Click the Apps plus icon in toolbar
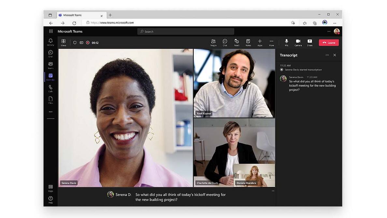 pyautogui.click(x=260, y=42)
